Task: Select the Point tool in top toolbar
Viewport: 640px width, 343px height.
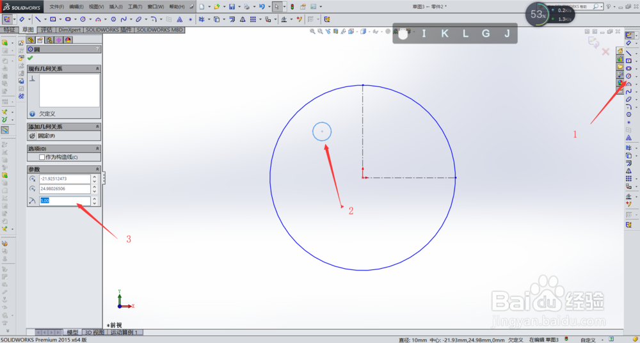Action: point(190,19)
